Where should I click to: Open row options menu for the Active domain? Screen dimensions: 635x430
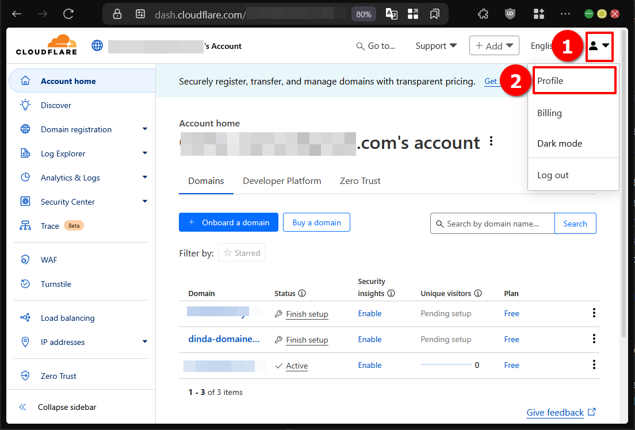click(594, 364)
